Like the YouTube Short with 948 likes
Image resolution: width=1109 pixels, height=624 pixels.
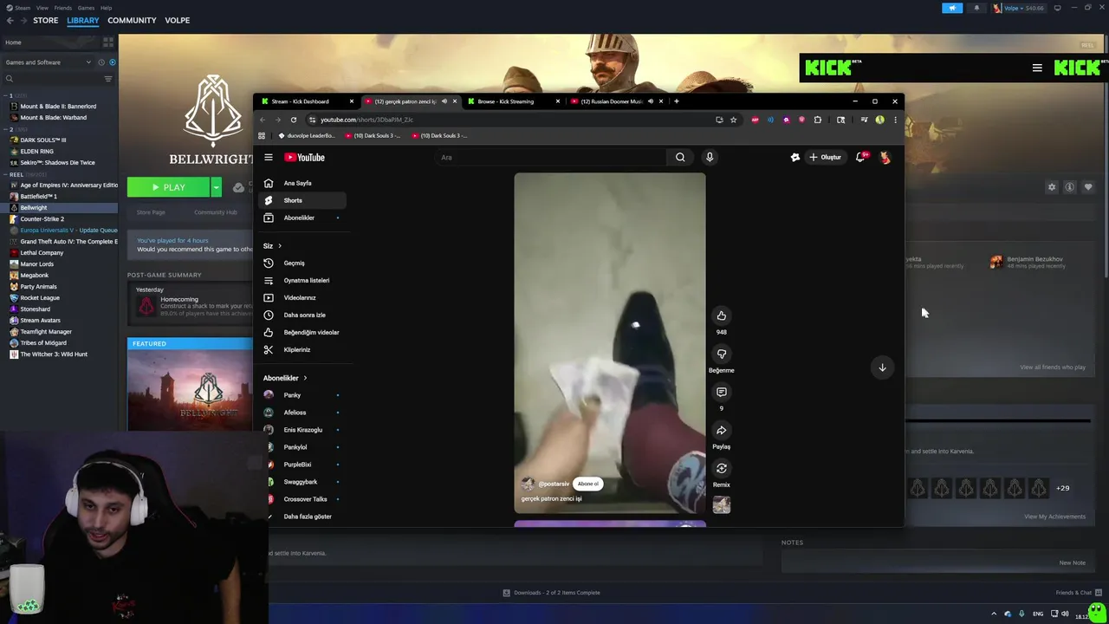721,315
